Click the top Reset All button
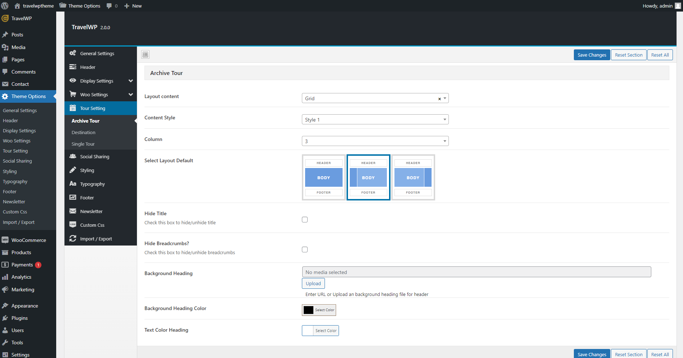The height and width of the screenshot is (358, 683). (660, 55)
